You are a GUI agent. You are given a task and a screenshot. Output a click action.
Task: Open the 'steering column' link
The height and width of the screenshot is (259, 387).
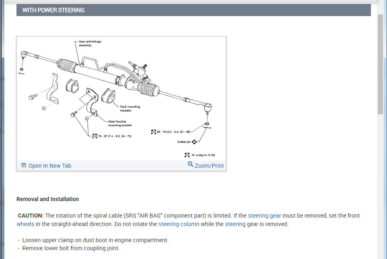179,224
